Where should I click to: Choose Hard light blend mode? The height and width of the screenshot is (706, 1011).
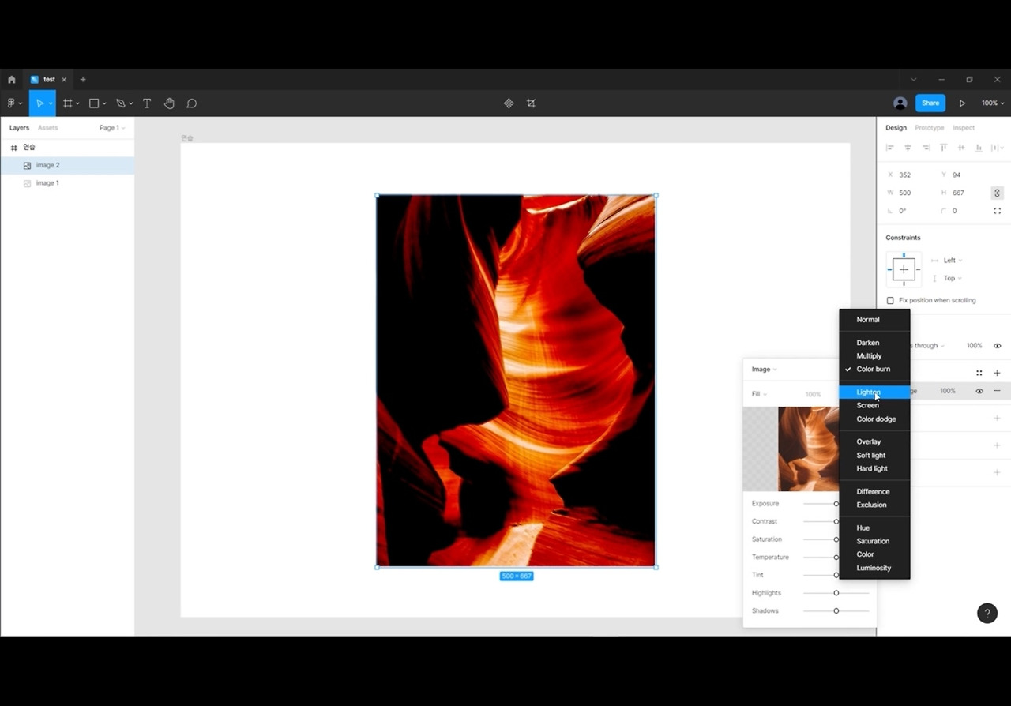[x=874, y=469]
